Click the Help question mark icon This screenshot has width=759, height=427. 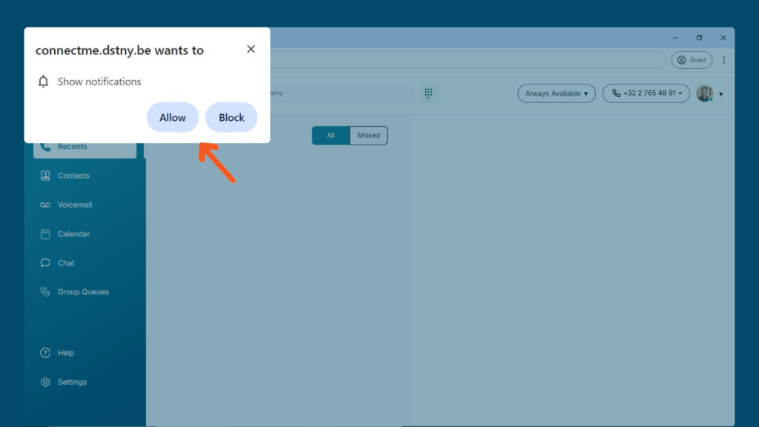coord(45,353)
